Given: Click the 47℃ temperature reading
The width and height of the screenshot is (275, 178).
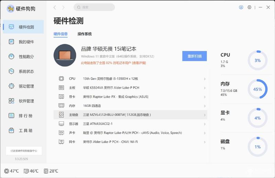Looking at the screenshot, I should tap(14, 171).
